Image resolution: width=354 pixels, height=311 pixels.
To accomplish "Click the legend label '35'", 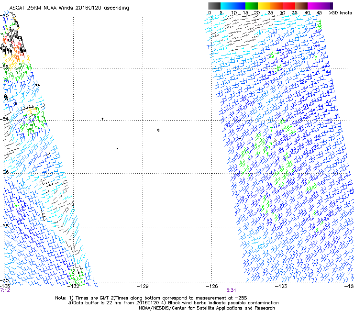I will pyautogui.click(x=295, y=13).
